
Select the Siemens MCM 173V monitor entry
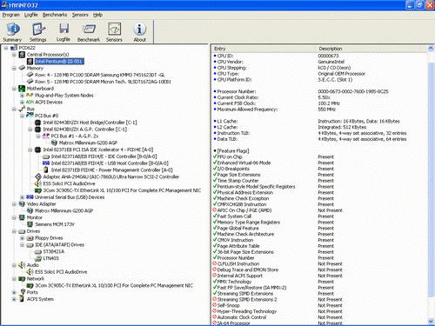coord(55,224)
